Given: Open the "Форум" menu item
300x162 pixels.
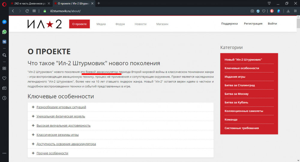Looking at the screenshot, I should point(120,24).
